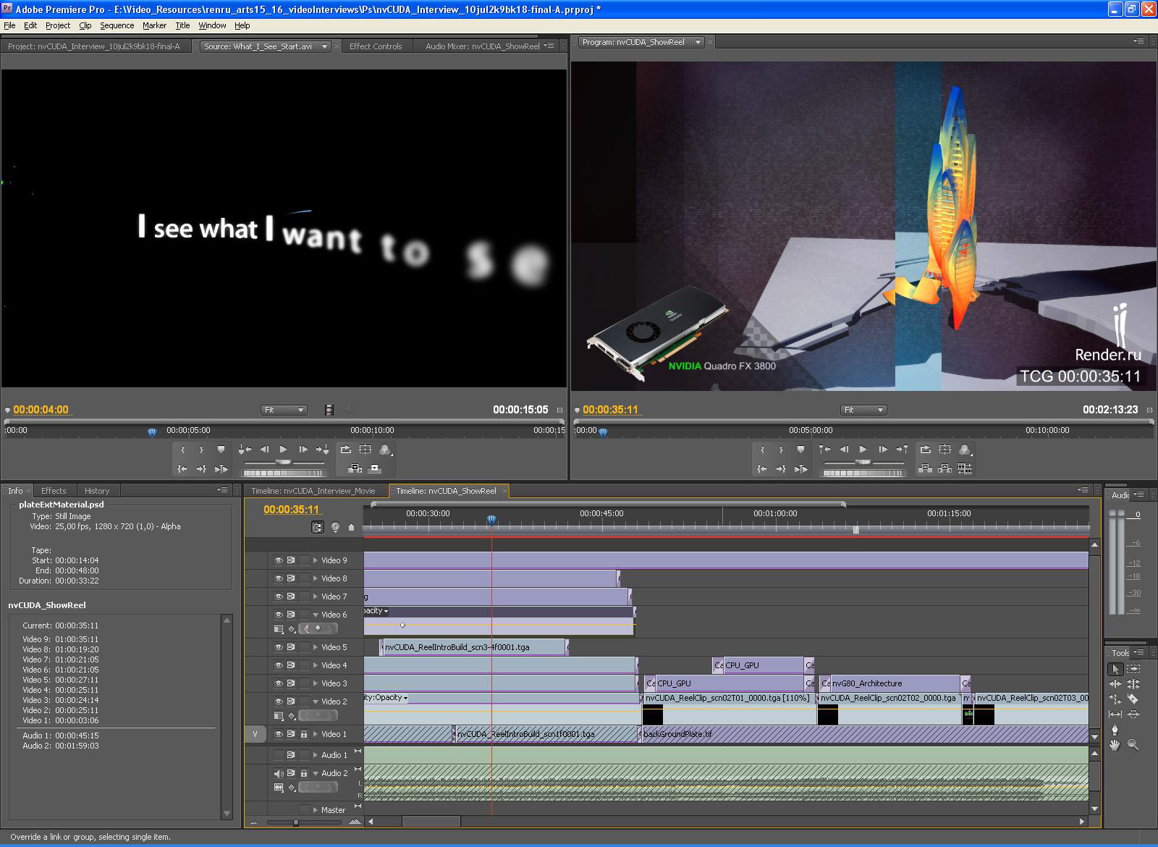This screenshot has height=847, width=1158.
Task: Click the timeline current timecode 00:00:35:11
Action: pos(291,510)
